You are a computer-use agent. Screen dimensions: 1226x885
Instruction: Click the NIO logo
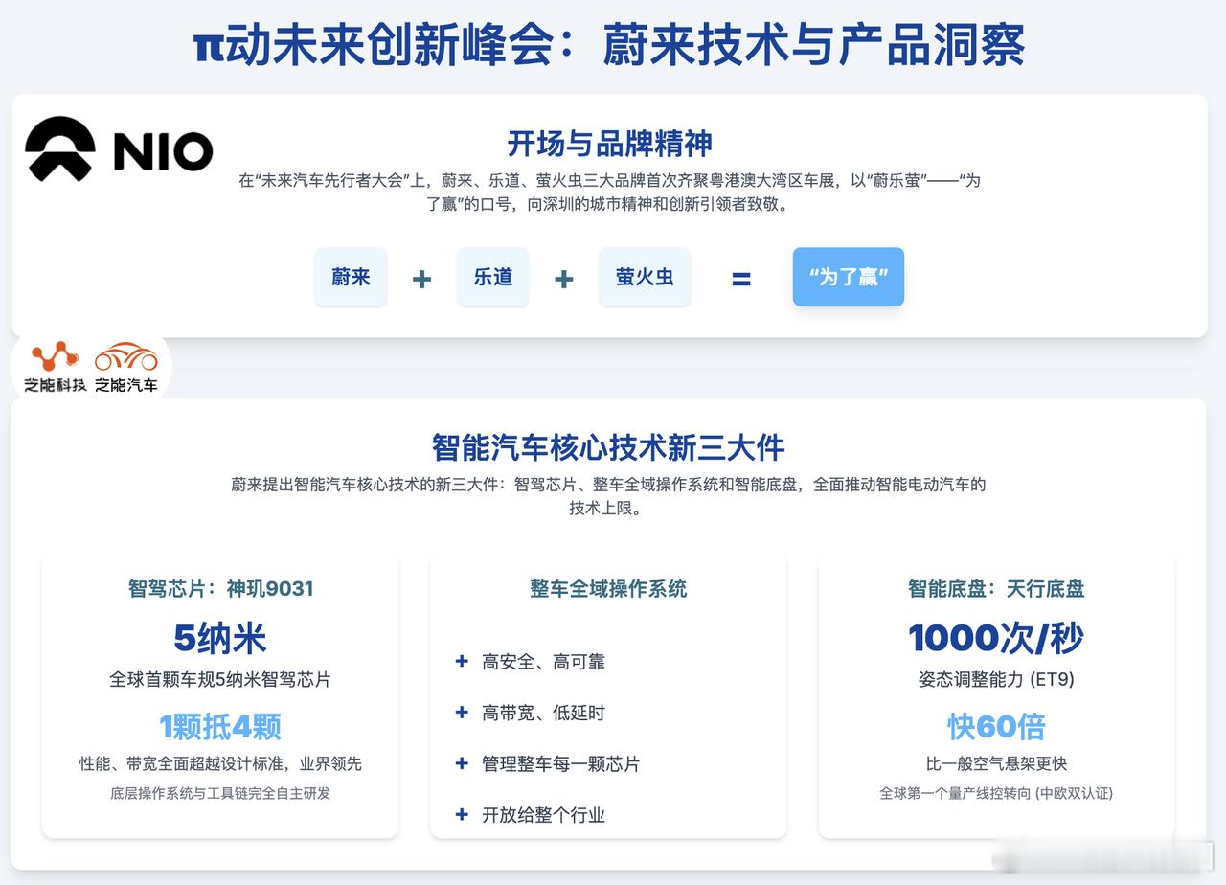point(119,149)
